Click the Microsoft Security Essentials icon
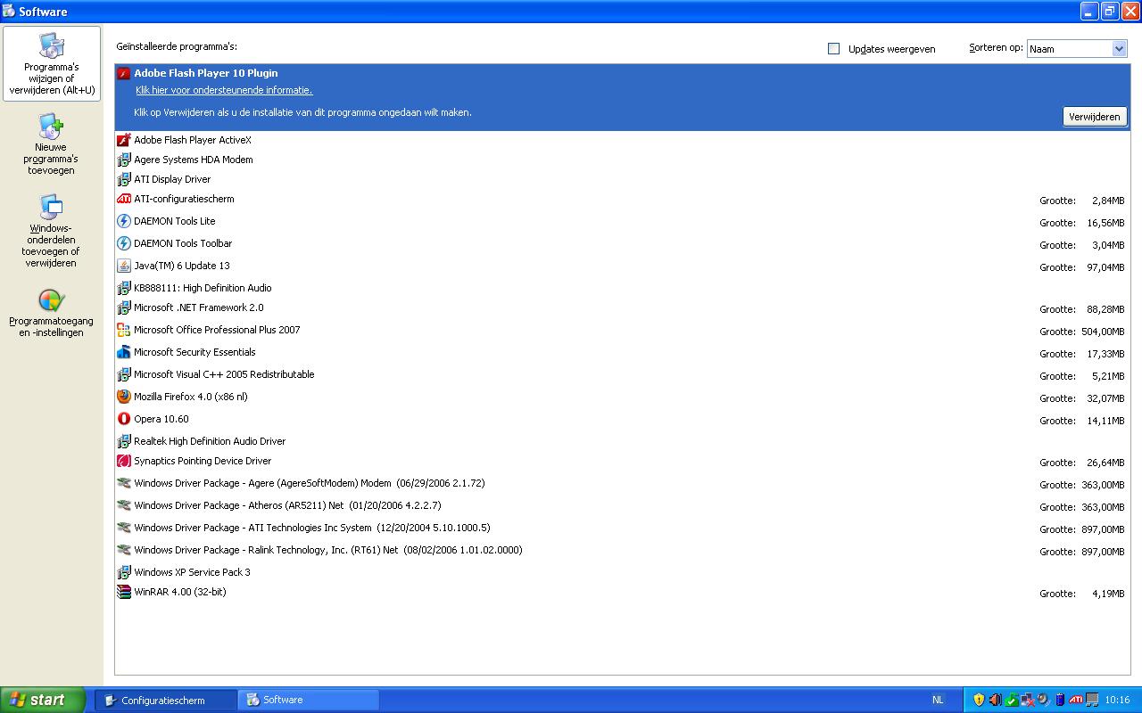Screen dimensions: 1142x713 click(x=124, y=352)
